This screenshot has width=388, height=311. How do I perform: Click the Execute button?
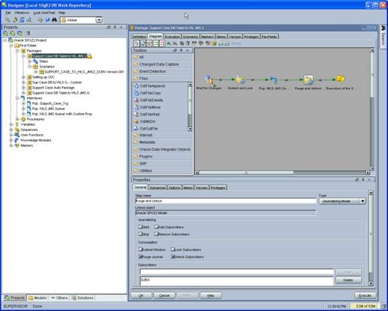pos(365,295)
